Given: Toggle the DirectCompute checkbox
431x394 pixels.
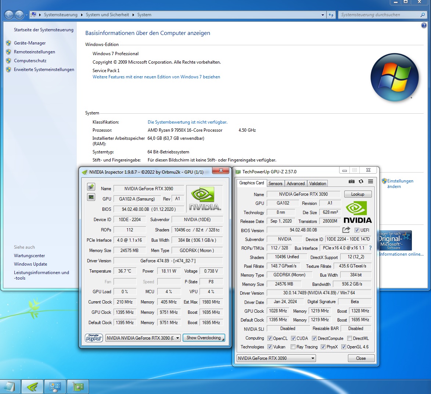Looking at the screenshot, I should click(314, 338).
